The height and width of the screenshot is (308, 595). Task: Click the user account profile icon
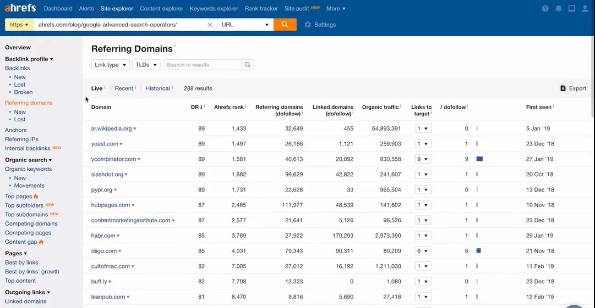pos(585,9)
